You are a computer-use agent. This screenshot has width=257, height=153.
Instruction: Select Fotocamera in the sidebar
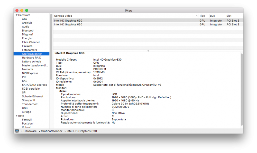(x=30, y=50)
